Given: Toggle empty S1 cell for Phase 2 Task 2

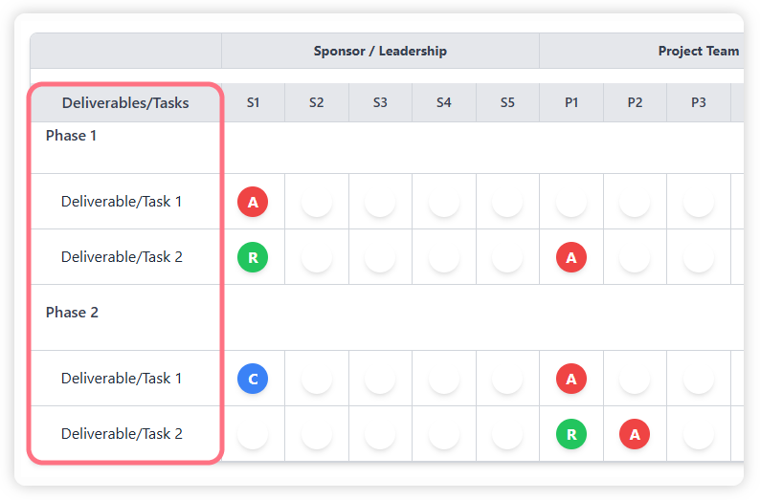Looking at the screenshot, I should [x=253, y=434].
